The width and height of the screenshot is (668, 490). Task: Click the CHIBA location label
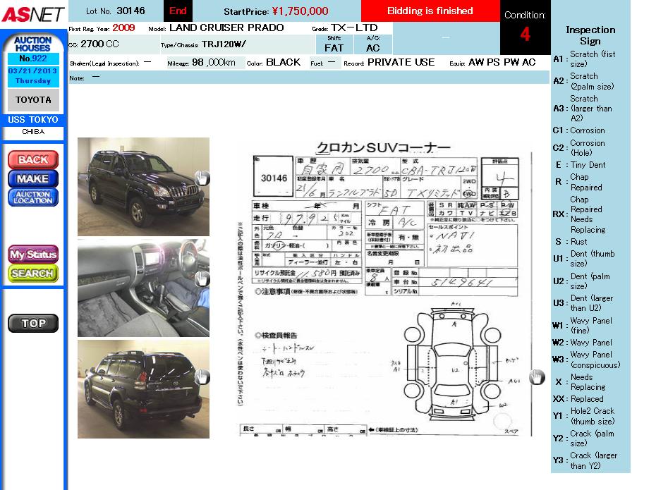tap(33, 132)
